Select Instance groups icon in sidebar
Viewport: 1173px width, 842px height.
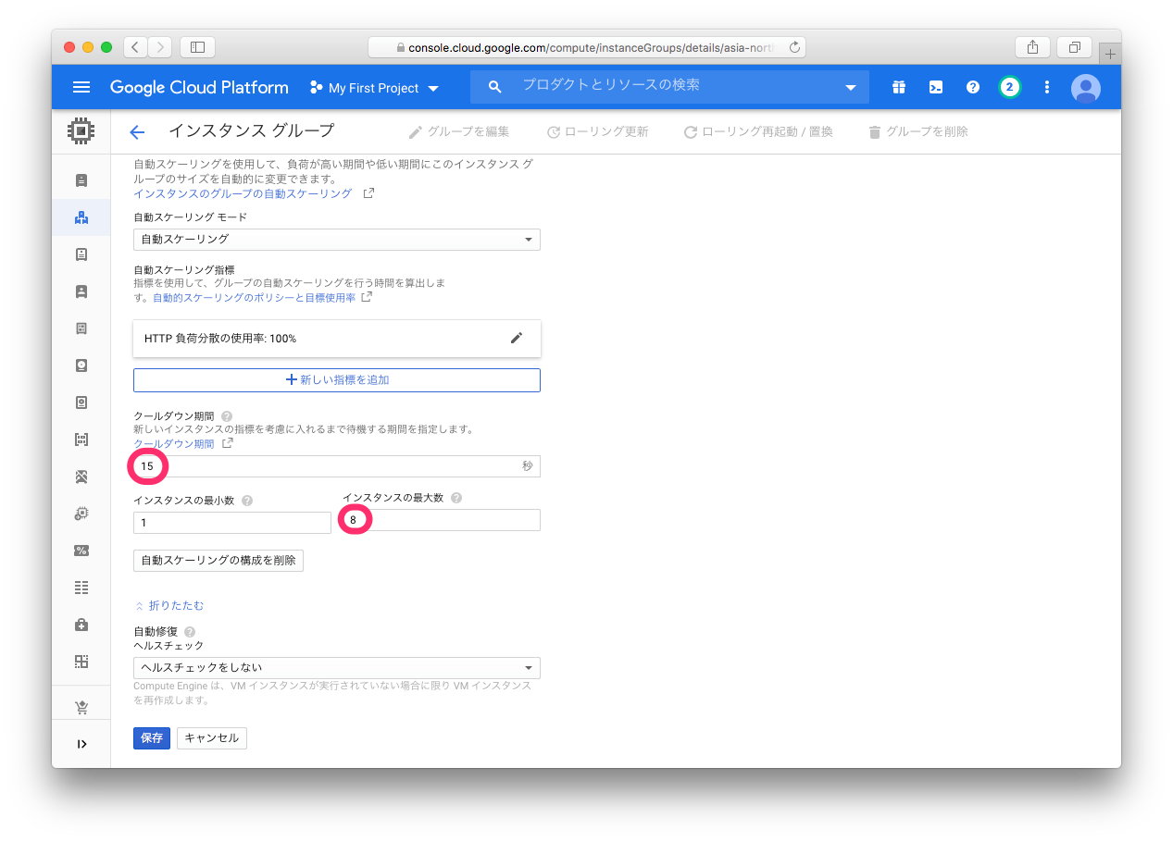pos(81,217)
